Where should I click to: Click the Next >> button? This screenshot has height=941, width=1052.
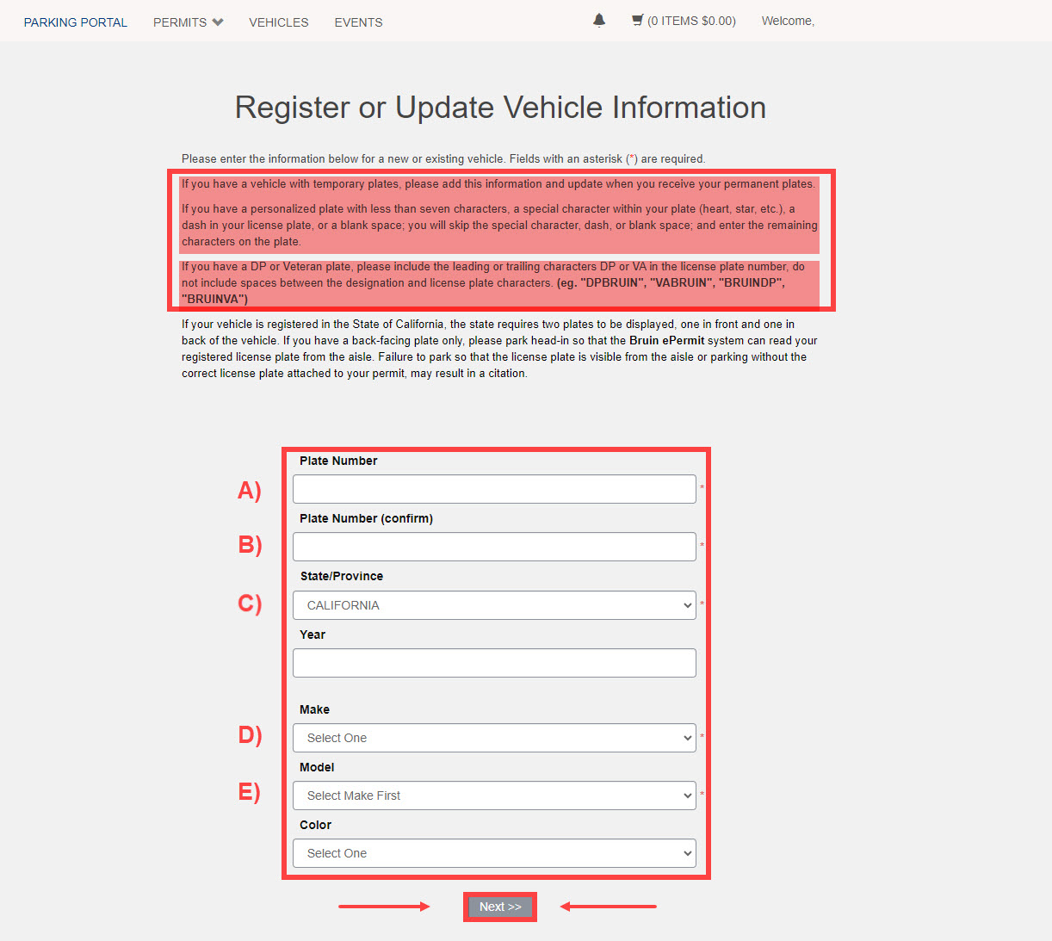tap(499, 907)
